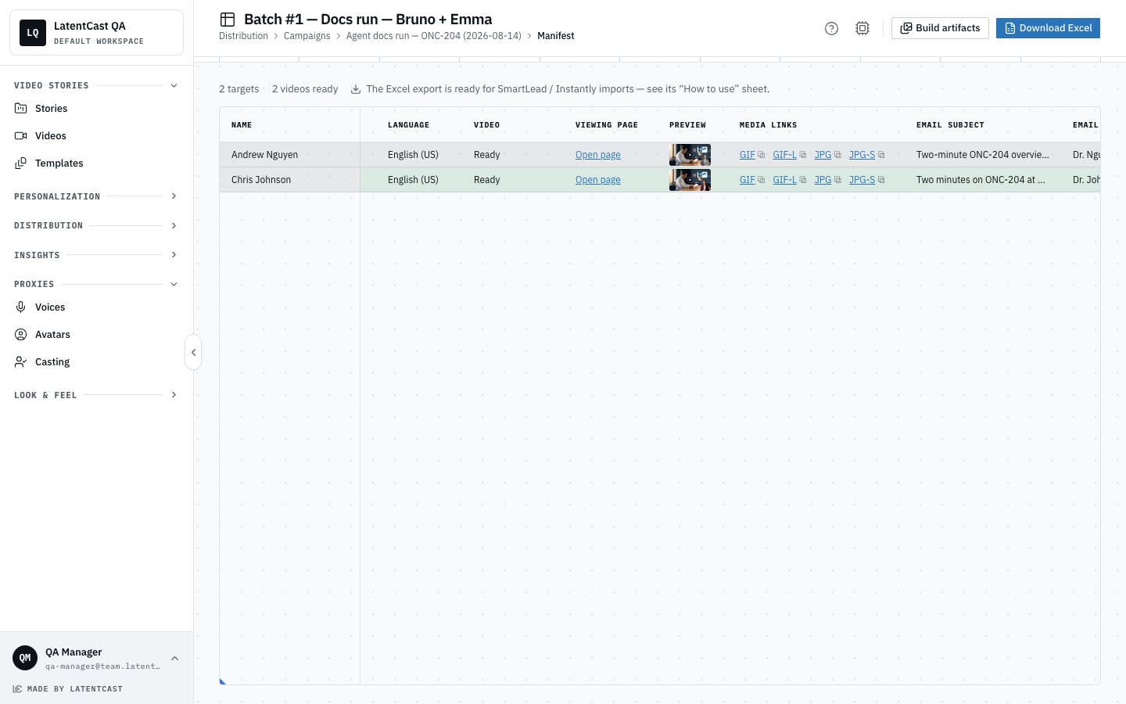Open the help question mark icon
Viewport: 1126px width, 704px height.
[831, 28]
